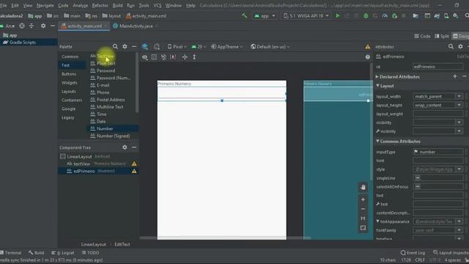Click the vertical expand icon in design toolbar
Screen dimensions: 469x264
[x=194, y=57]
